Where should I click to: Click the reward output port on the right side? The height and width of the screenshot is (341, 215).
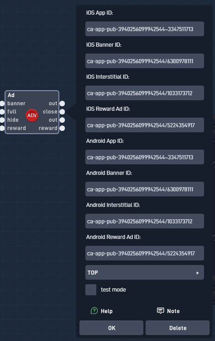coord(62,128)
